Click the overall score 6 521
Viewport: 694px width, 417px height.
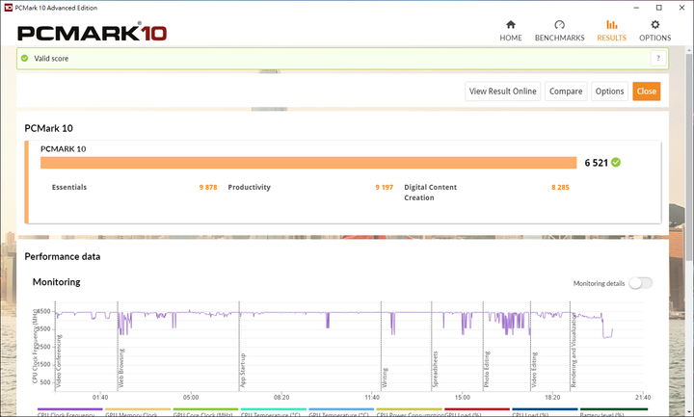[597, 163]
